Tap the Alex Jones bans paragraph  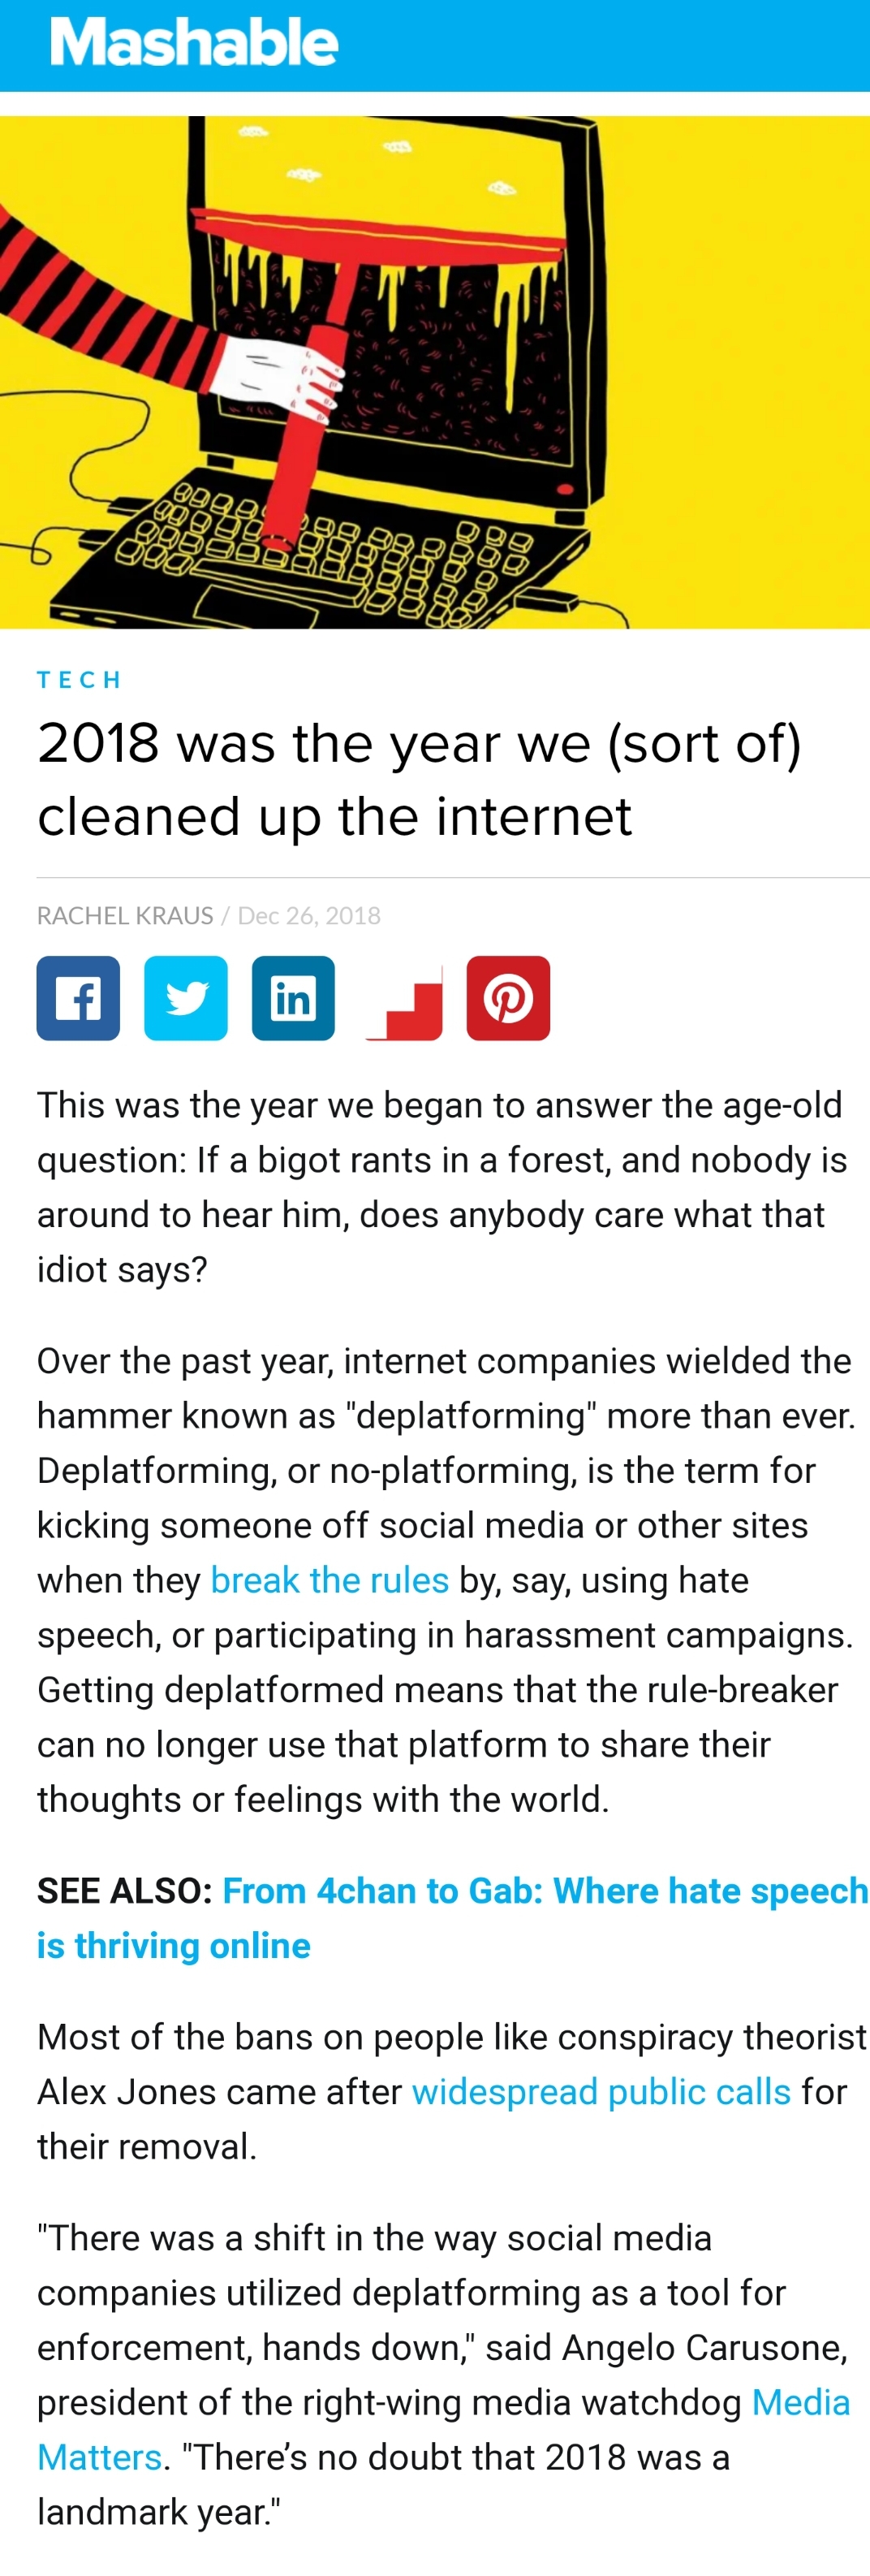pos(451,2091)
